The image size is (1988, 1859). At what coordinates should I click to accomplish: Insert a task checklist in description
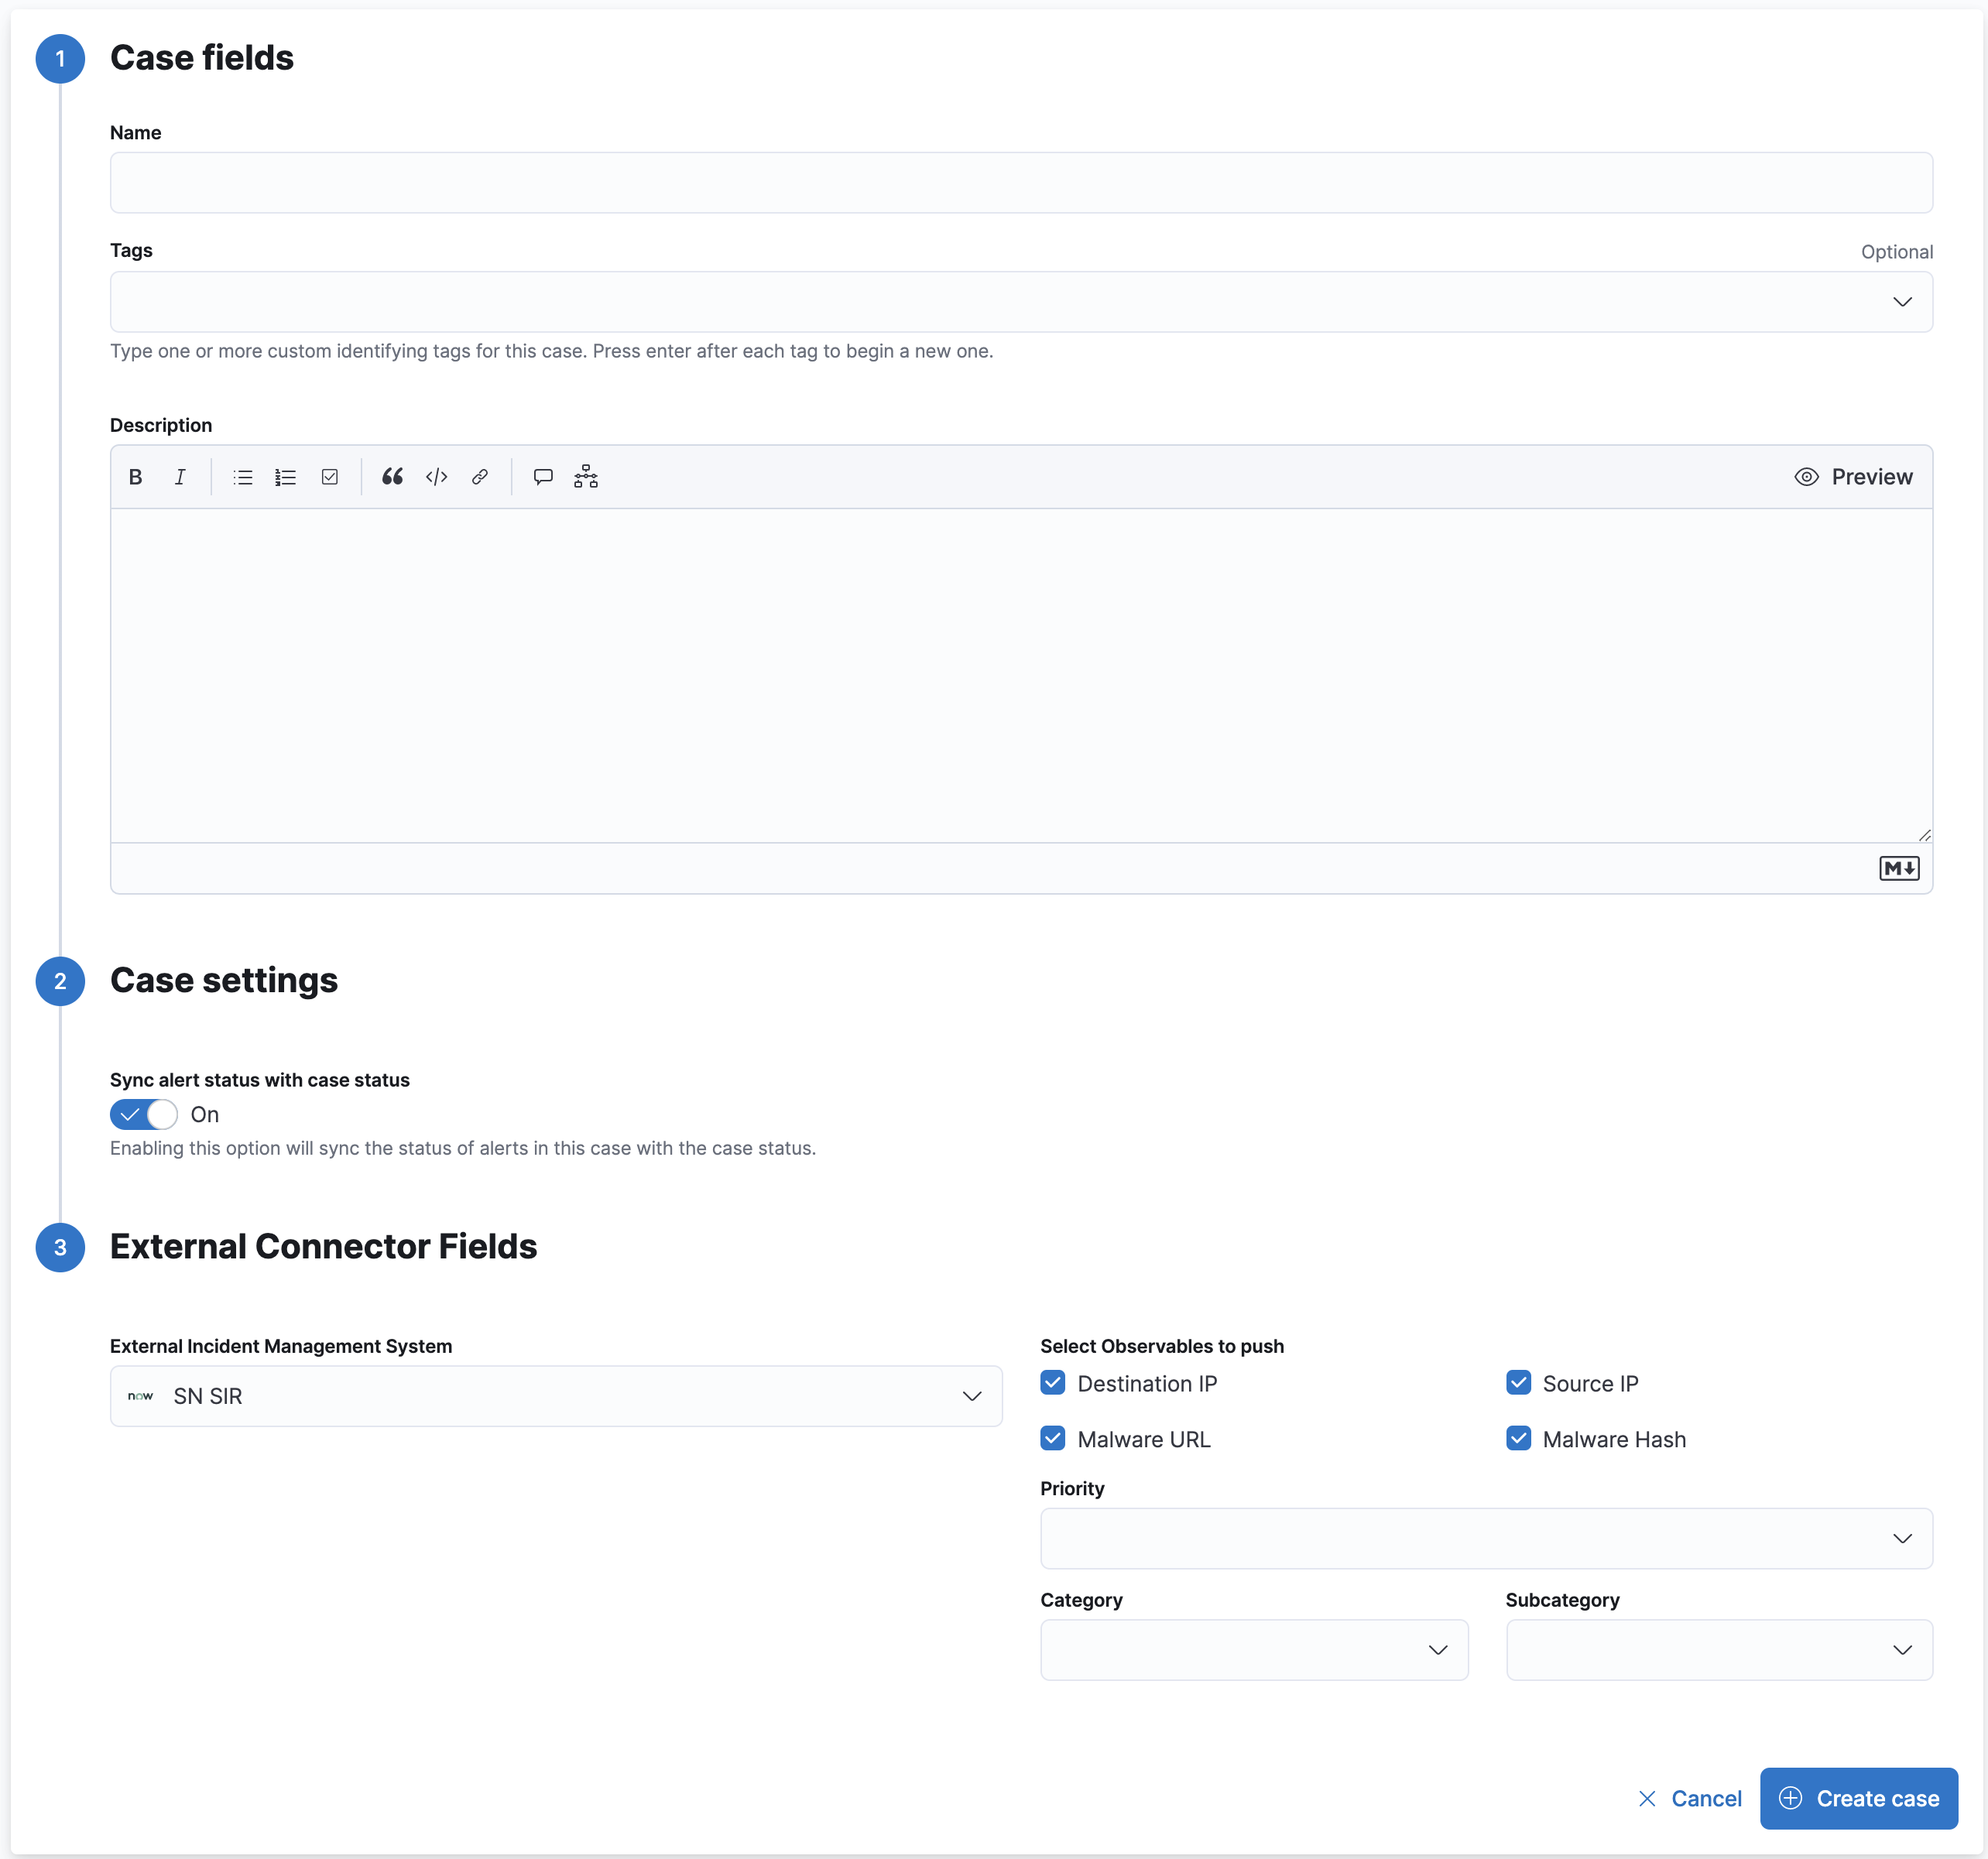330,477
